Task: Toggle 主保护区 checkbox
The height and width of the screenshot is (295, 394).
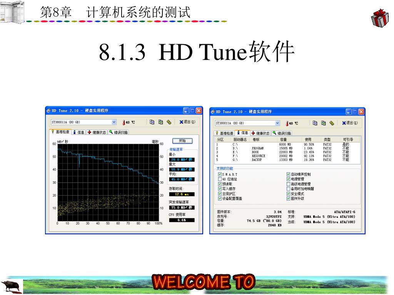Action: pyautogui.click(x=220, y=194)
